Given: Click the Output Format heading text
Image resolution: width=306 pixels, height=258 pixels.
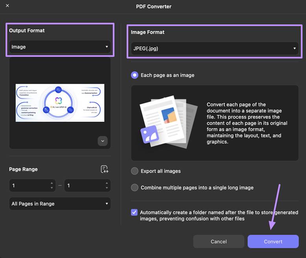Looking at the screenshot, I should pyautogui.click(x=27, y=31).
